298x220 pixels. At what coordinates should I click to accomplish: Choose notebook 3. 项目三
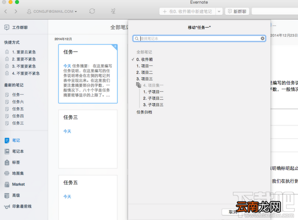(145, 79)
